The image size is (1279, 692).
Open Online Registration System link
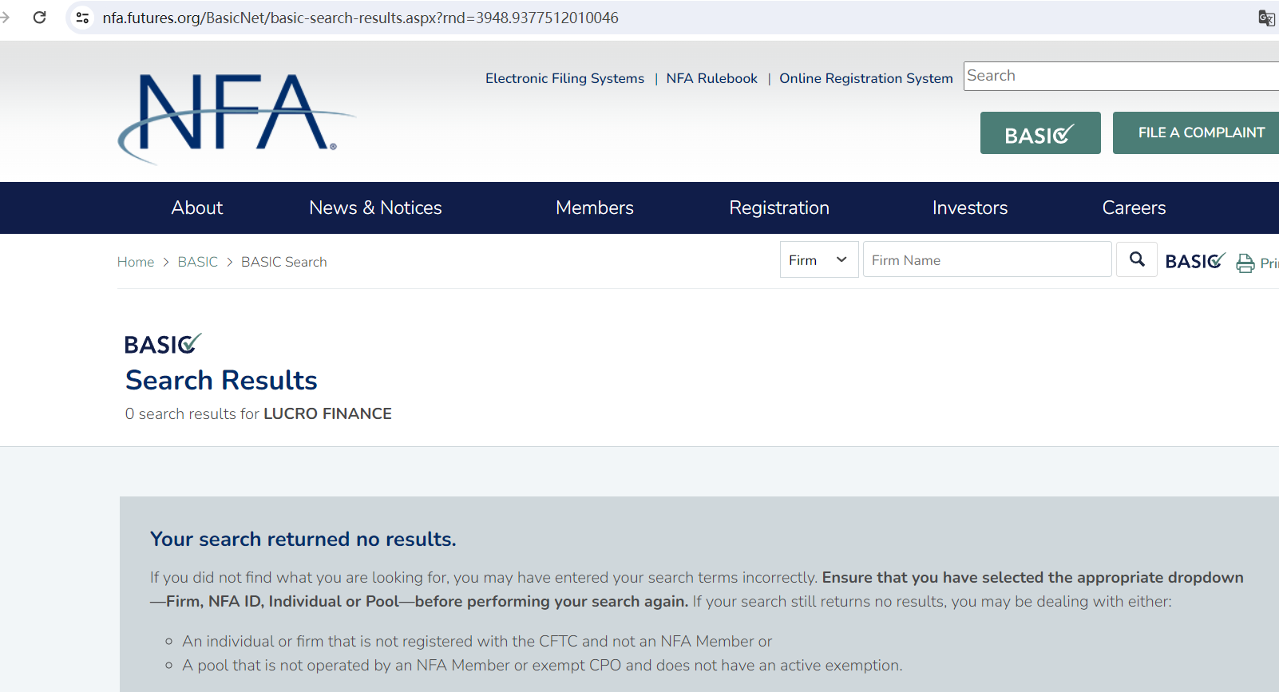[866, 78]
